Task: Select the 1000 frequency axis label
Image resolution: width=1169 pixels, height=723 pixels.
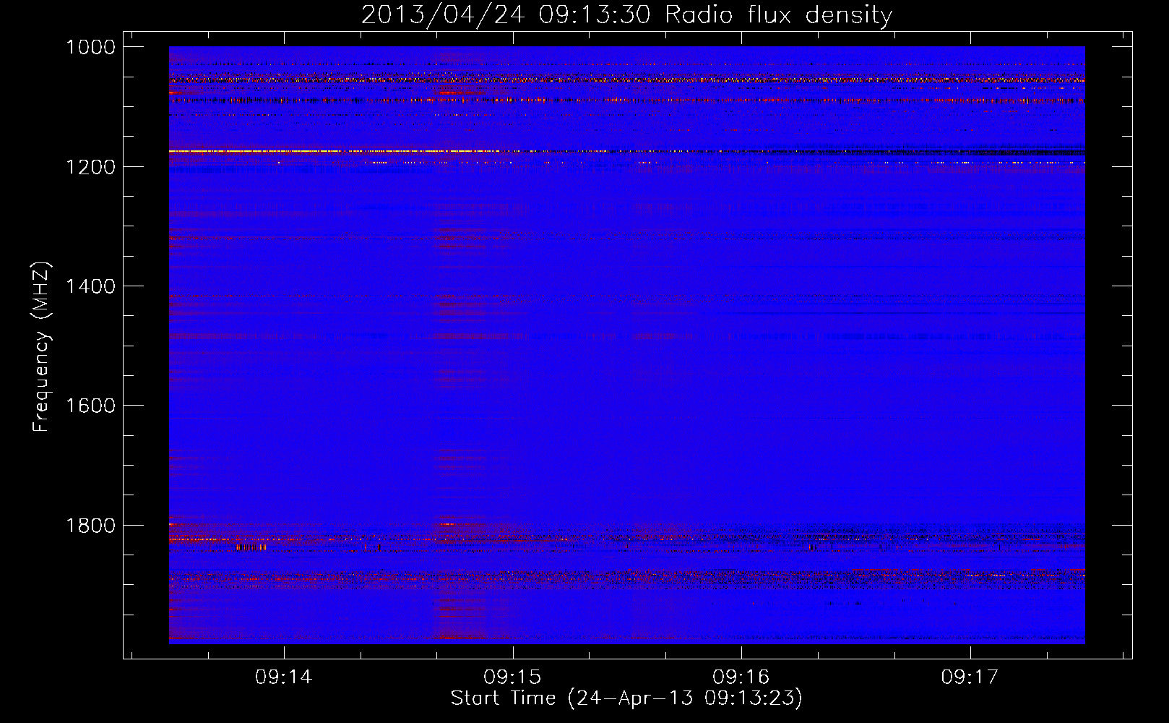Action: 90,47
